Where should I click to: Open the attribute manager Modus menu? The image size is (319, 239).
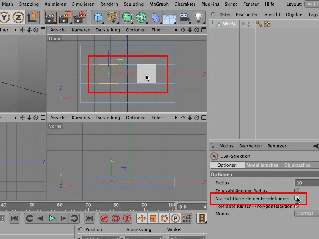pos(226,146)
